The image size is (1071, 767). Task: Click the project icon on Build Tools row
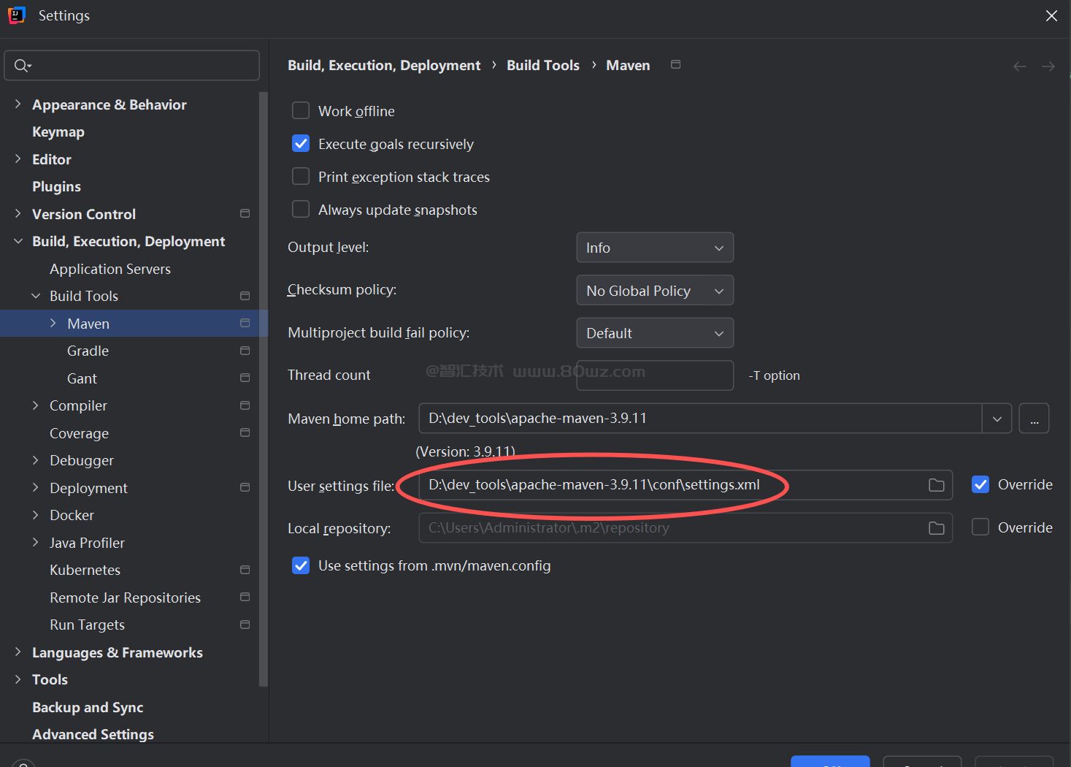pos(245,296)
